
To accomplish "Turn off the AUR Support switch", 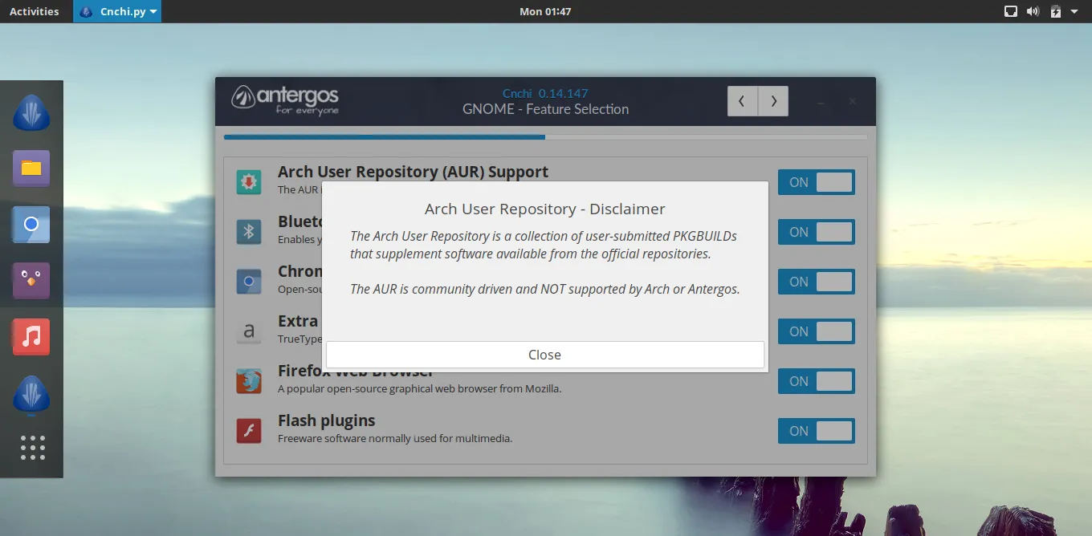I will click(816, 182).
